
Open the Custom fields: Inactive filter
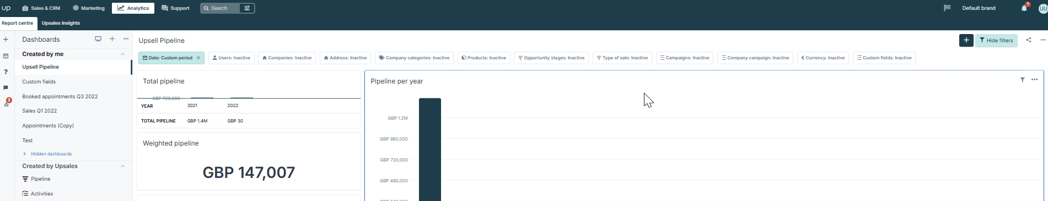tap(884, 58)
